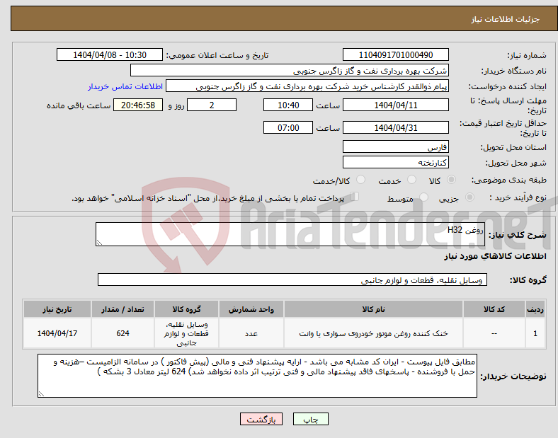Click the تاریخ نیاز column header

coord(57,309)
